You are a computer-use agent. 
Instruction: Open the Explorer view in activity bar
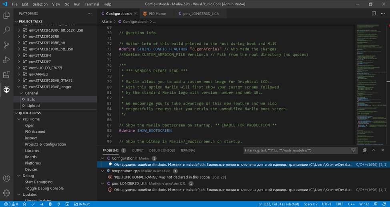click(x=6, y=15)
